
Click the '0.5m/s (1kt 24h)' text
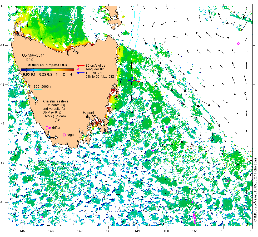point(54,116)
